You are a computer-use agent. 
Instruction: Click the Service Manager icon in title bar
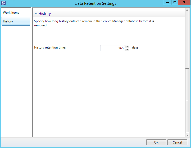pos(3,3)
